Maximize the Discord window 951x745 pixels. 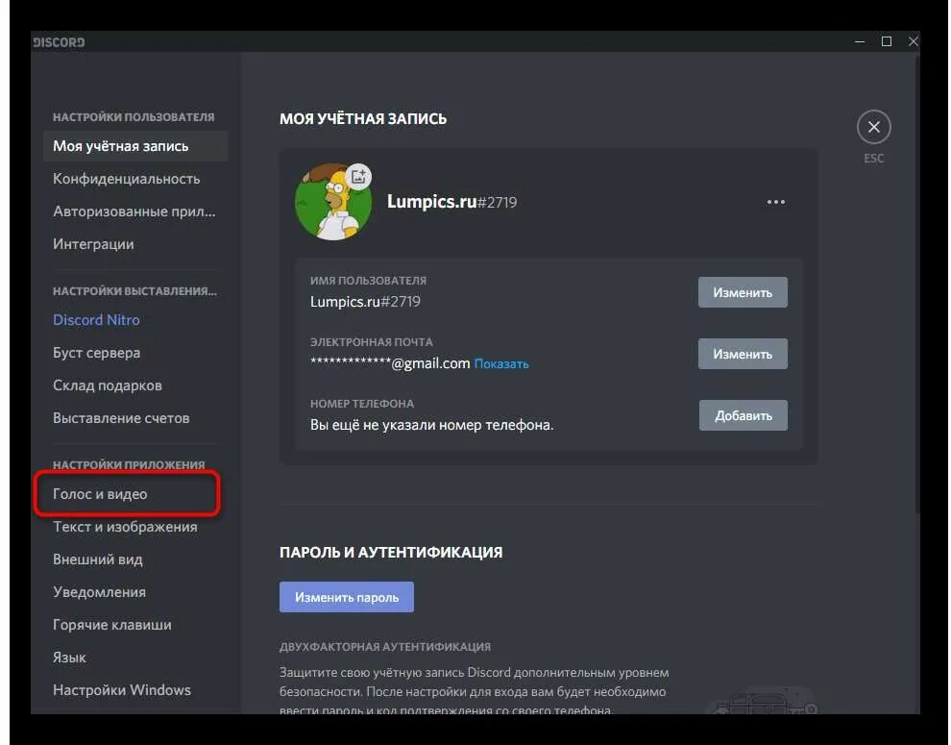[x=886, y=42]
